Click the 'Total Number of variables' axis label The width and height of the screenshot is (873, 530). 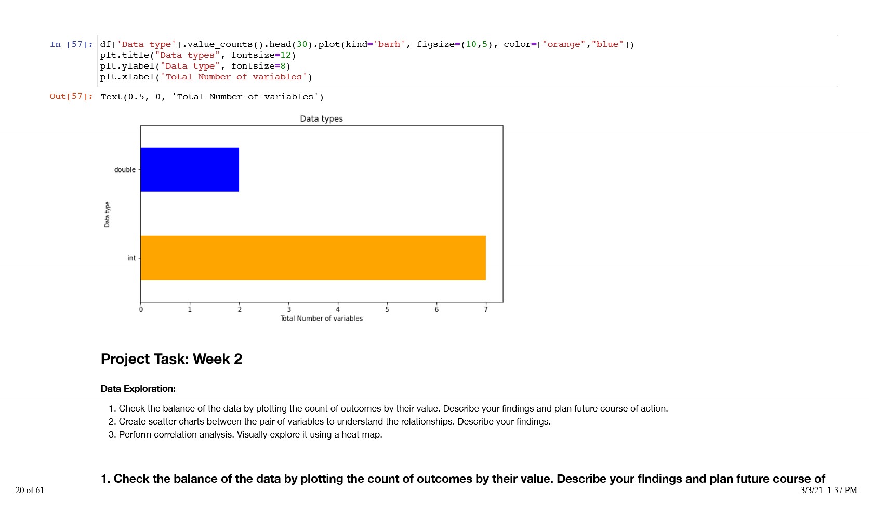(x=321, y=319)
